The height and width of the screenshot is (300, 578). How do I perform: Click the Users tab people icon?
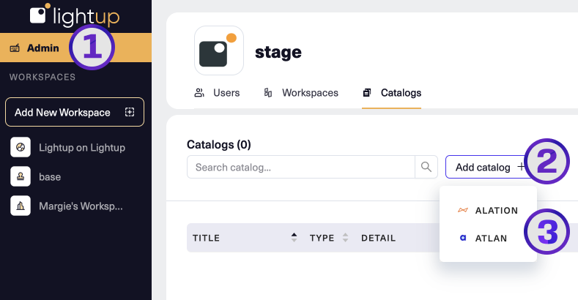point(199,93)
